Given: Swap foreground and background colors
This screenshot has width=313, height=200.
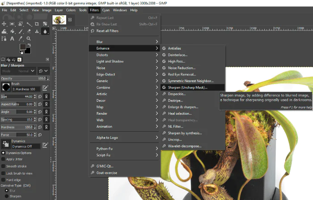Looking at the screenshot, I should pyautogui.click(x=29, y=45).
